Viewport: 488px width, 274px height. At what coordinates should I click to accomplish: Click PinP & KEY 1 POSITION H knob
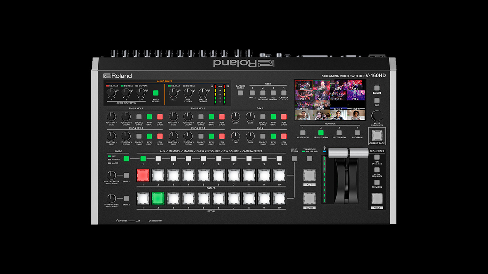[x=111, y=116]
